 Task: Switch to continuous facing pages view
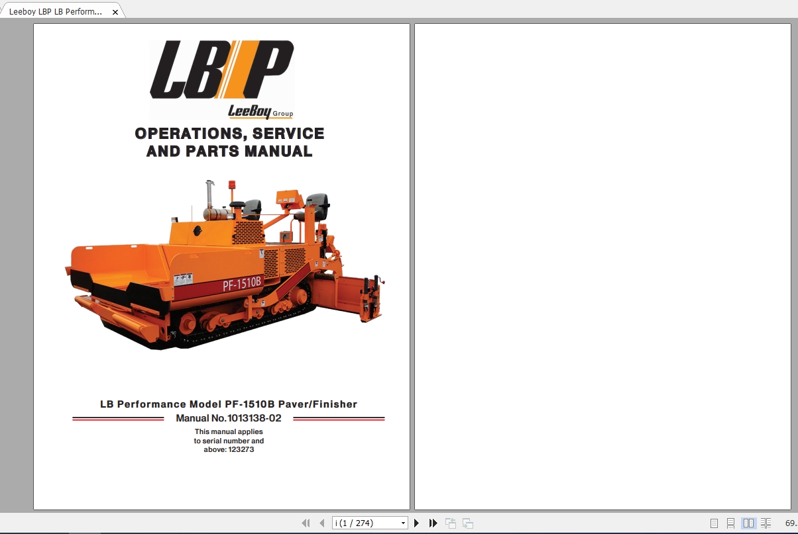click(766, 523)
